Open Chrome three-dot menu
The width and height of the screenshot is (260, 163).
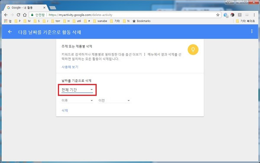(x=254, y=15)
